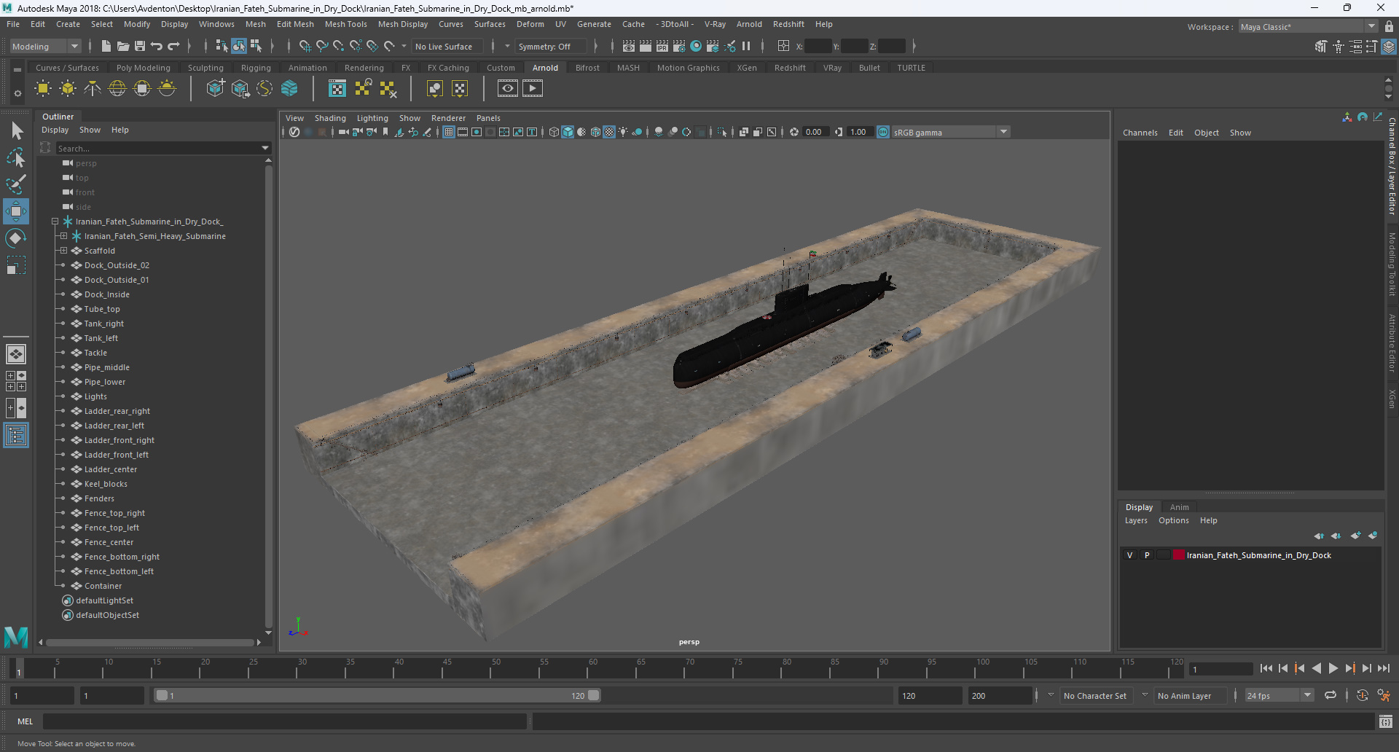This screenshot has height=752, width=1399.
Task: Click the MEL command input line
Action: point(285,721)
